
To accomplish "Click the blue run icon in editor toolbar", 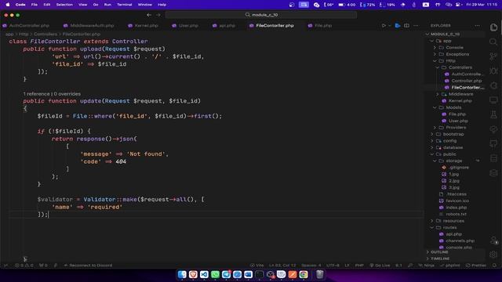I will pos(398,26).
